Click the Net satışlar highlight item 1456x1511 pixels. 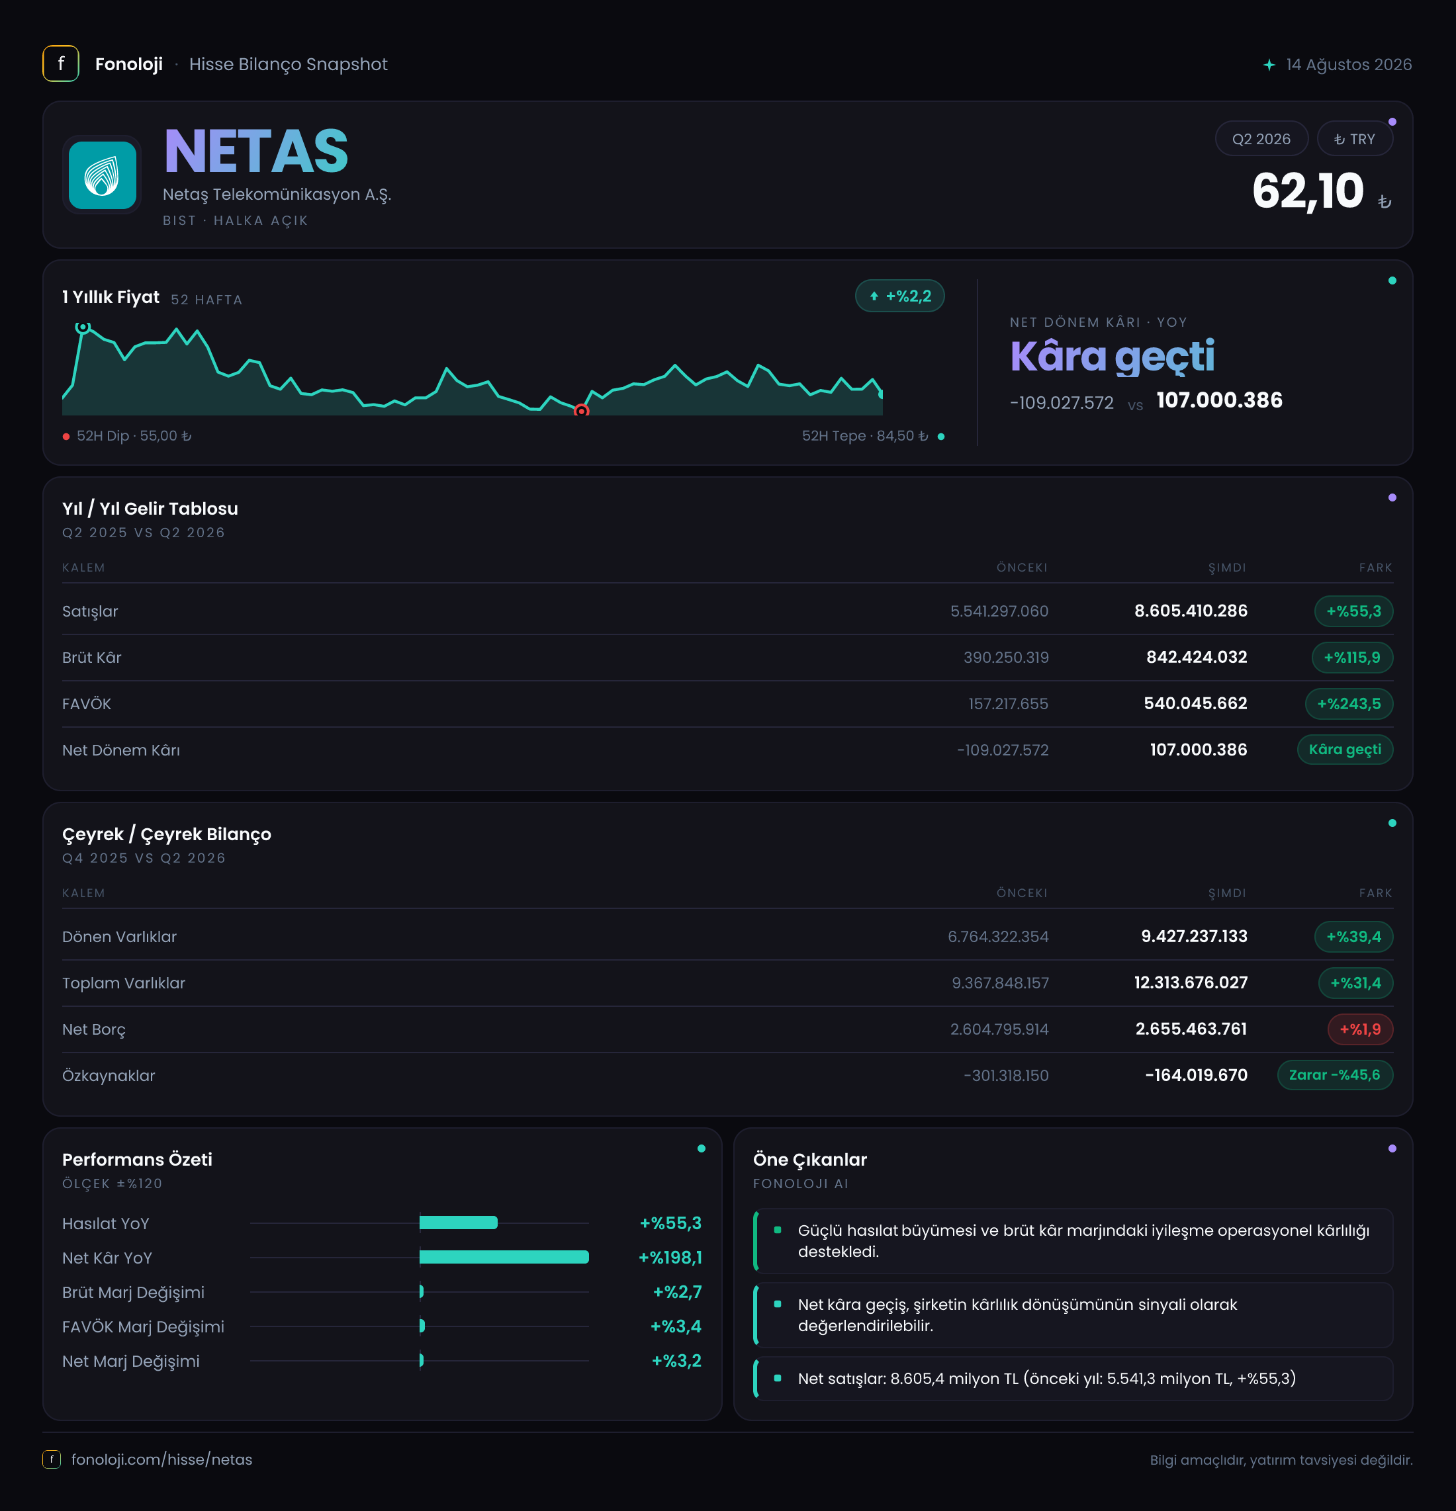1073,1379
